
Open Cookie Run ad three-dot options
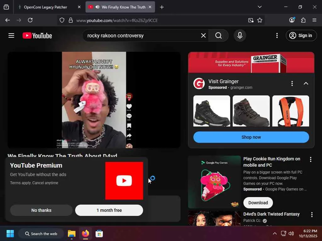tap(310, 159)
